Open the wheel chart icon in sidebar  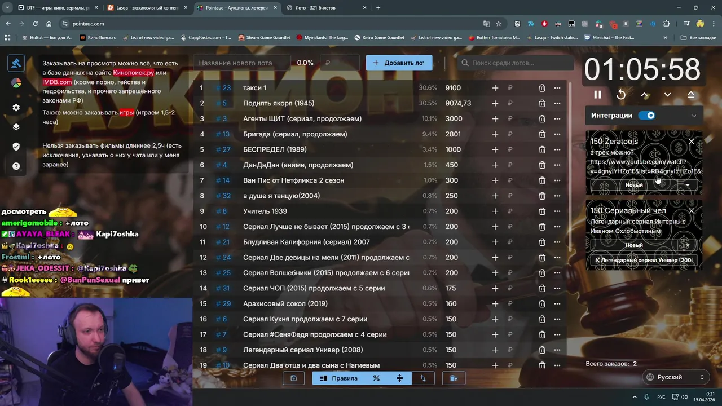coord(16,83)
